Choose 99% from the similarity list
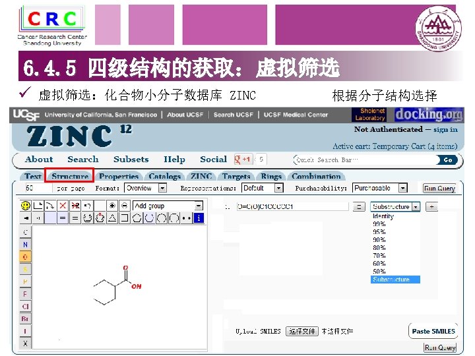The image size is (475, 356). point(379,224)
